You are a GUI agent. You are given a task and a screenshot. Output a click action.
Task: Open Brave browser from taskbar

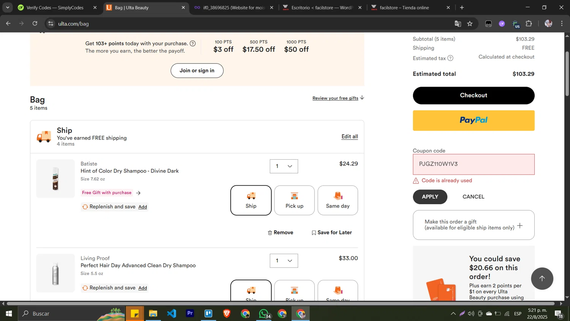pos(227,314)
